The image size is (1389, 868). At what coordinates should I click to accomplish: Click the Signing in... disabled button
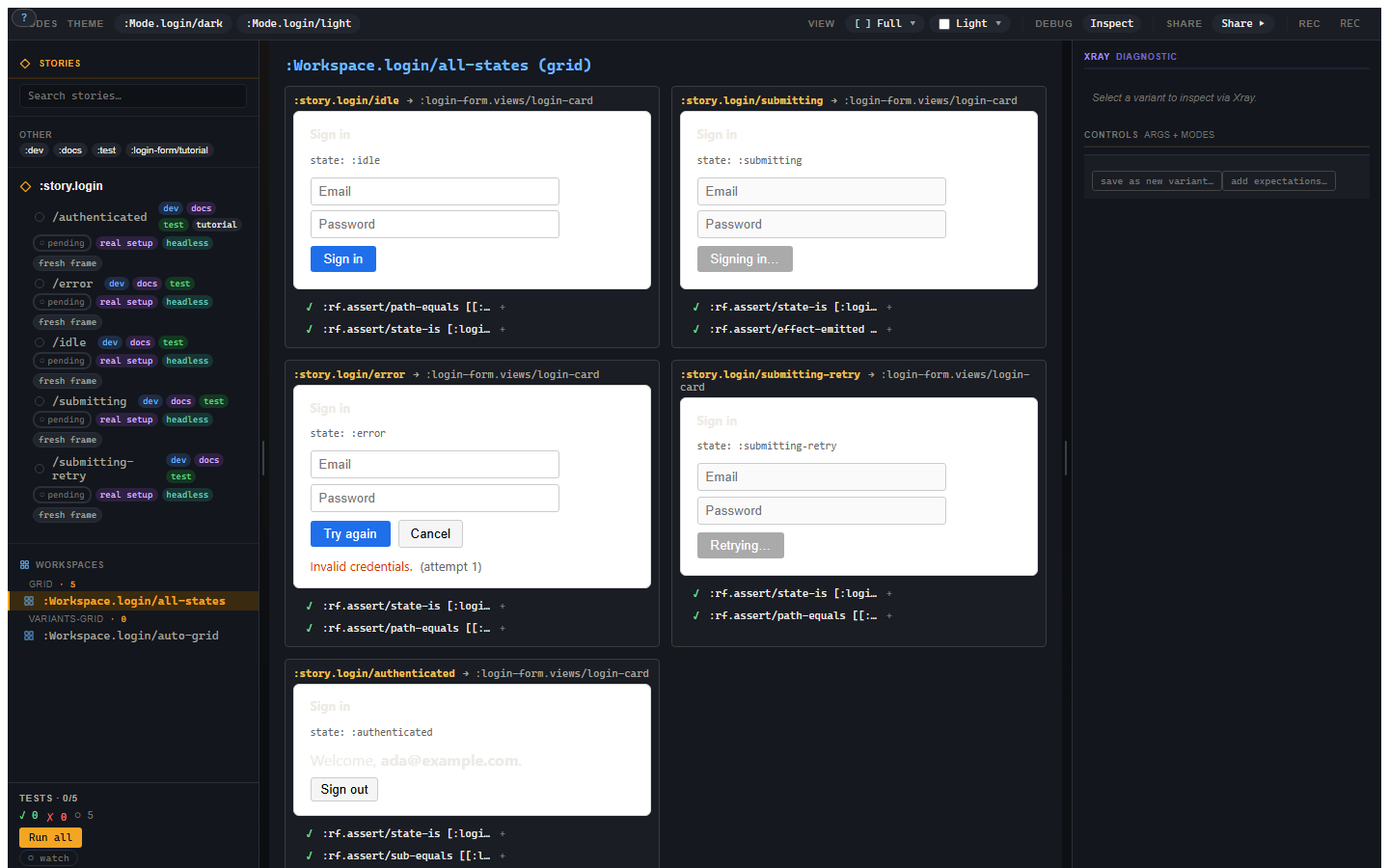(745, 259)
